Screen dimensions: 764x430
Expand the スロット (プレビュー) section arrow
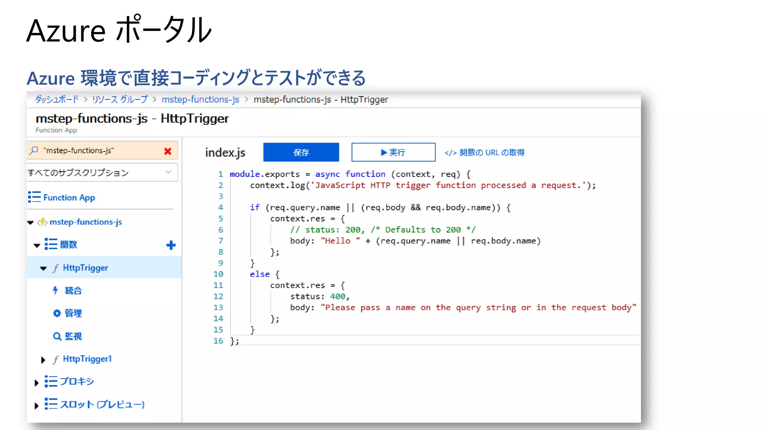click(36, 405)
